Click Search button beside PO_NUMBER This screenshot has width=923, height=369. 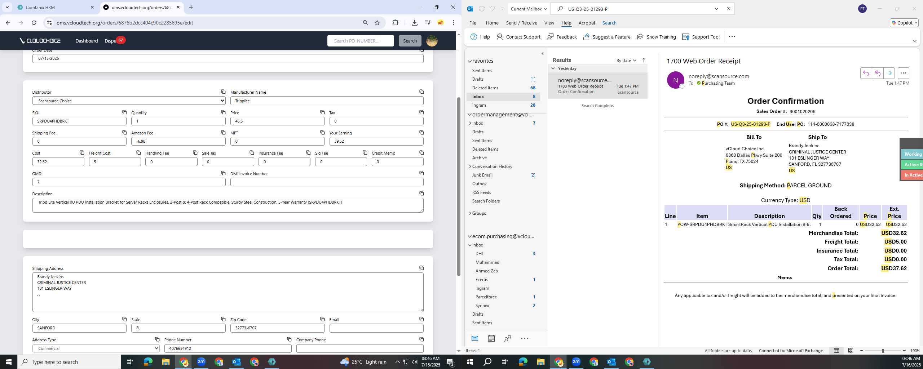[410, 41]
